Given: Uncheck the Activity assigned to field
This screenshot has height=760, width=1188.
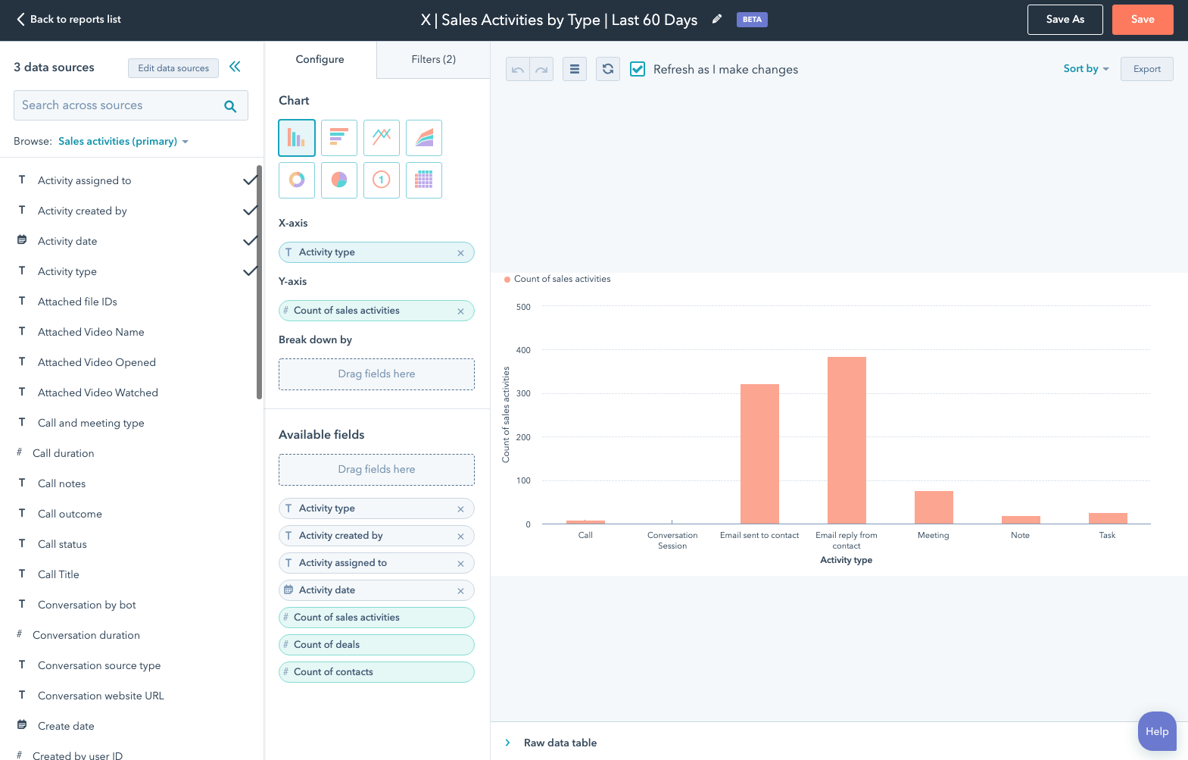Looking at the screenshot, I should (x=249, y=180).
